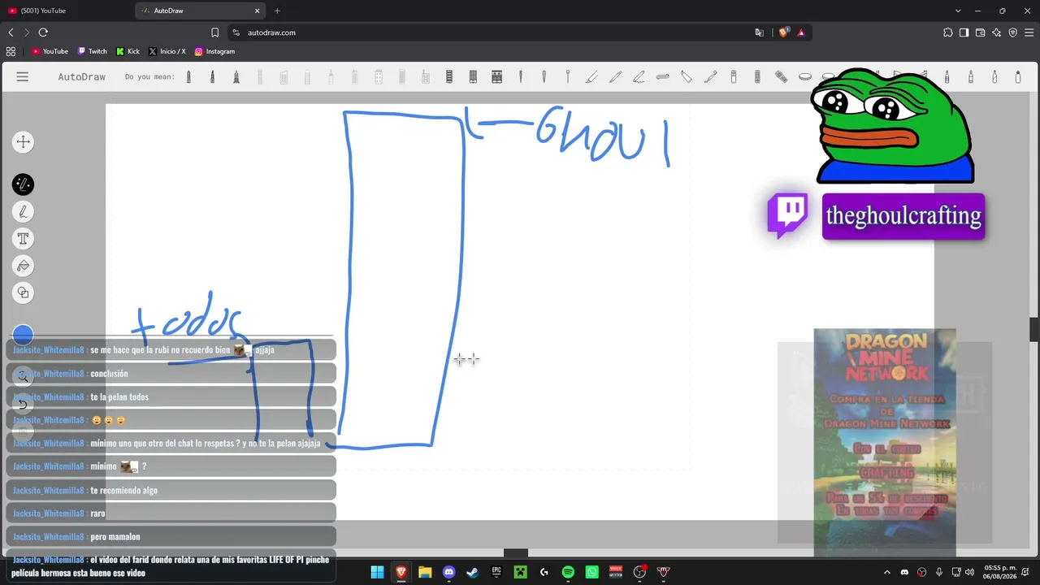Open the Brave Shields lion icon
Viewport: 1040px width, 585px height.
click(783, 32)
